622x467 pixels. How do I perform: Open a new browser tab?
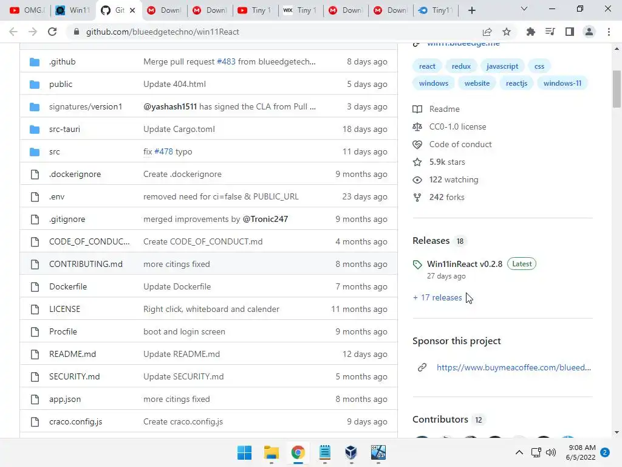point(471,10)
